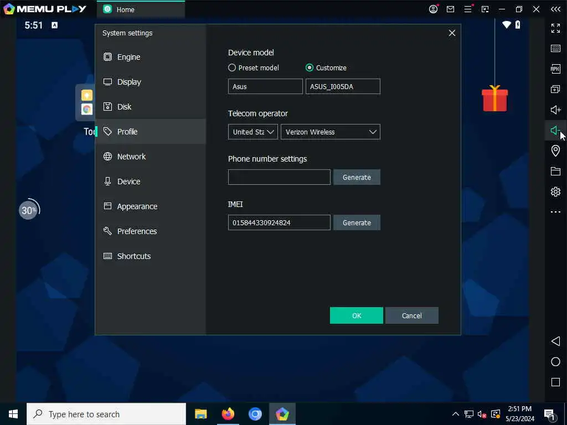
Task: Show hidden system tray icons
Action: pyautogui.click(x=456, y=414)
